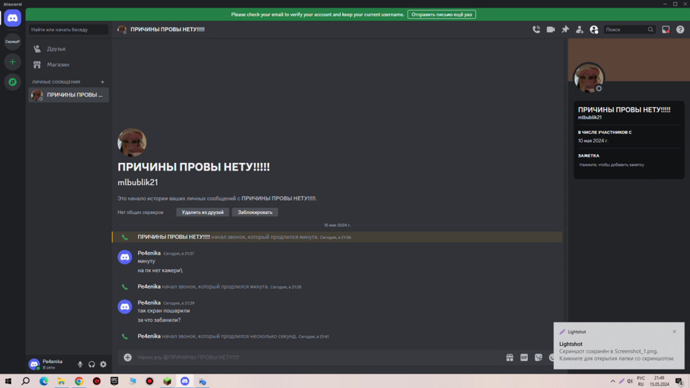Image resolution: width=690 pixels, height=388 pixels.
Task: Open Minecraft block icon on taskbar
Action: [x=167, y=381]
